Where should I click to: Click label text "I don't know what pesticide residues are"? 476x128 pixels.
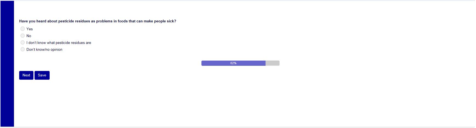coord(59,43)
